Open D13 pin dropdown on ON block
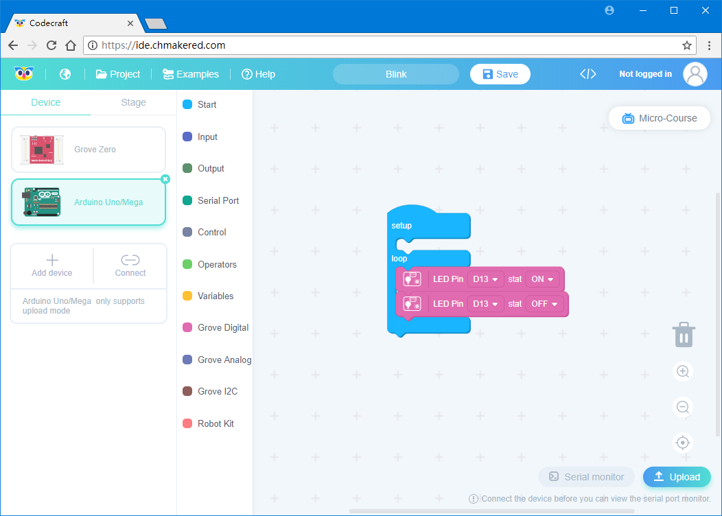The image size is (722, 516). (x=485, y=279)
